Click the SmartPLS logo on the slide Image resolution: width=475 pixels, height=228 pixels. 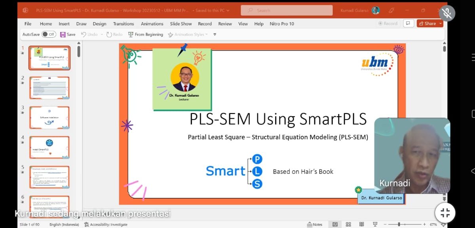[x=234, y=171]
